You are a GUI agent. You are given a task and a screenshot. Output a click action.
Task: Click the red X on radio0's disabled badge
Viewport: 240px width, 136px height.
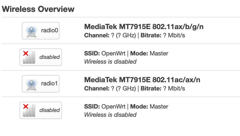(x=25, y=53)
